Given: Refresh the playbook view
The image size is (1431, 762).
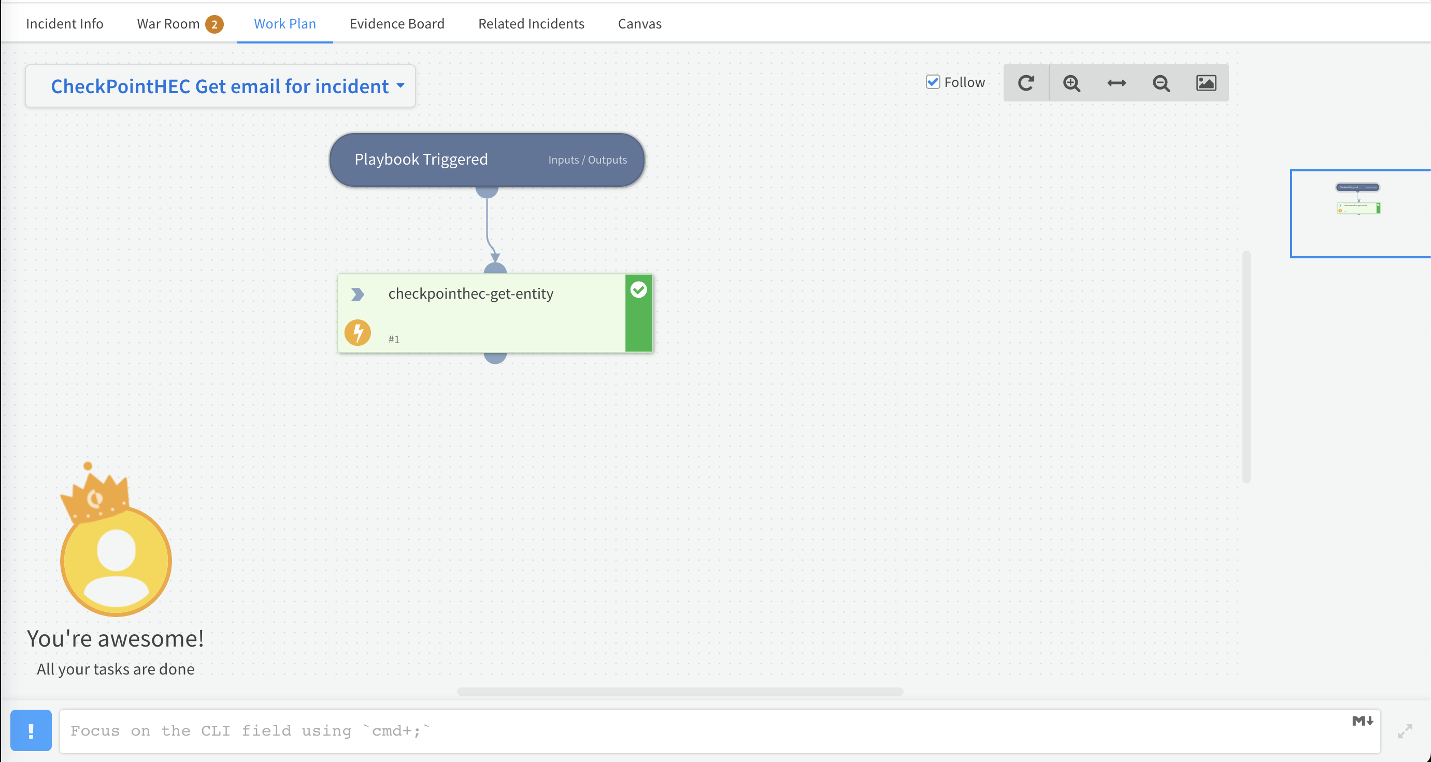Looking at the screenshot, I should click(1026, 83).
